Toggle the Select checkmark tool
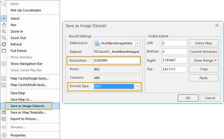 click(4, 18)
